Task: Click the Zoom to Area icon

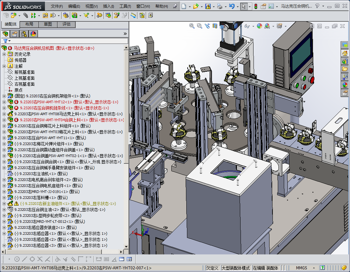Action: coord(199,26)
